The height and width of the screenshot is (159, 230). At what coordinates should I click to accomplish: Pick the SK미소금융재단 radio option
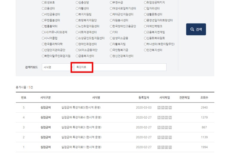(x=77, y=50)
